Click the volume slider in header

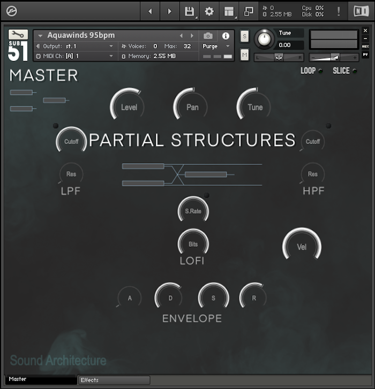[x=334, y=58]
